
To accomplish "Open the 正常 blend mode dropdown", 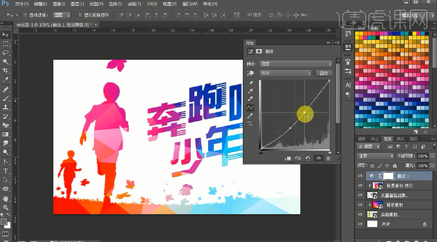I will [x=375, y=156].
